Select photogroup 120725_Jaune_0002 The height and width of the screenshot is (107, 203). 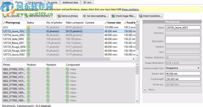69,55
